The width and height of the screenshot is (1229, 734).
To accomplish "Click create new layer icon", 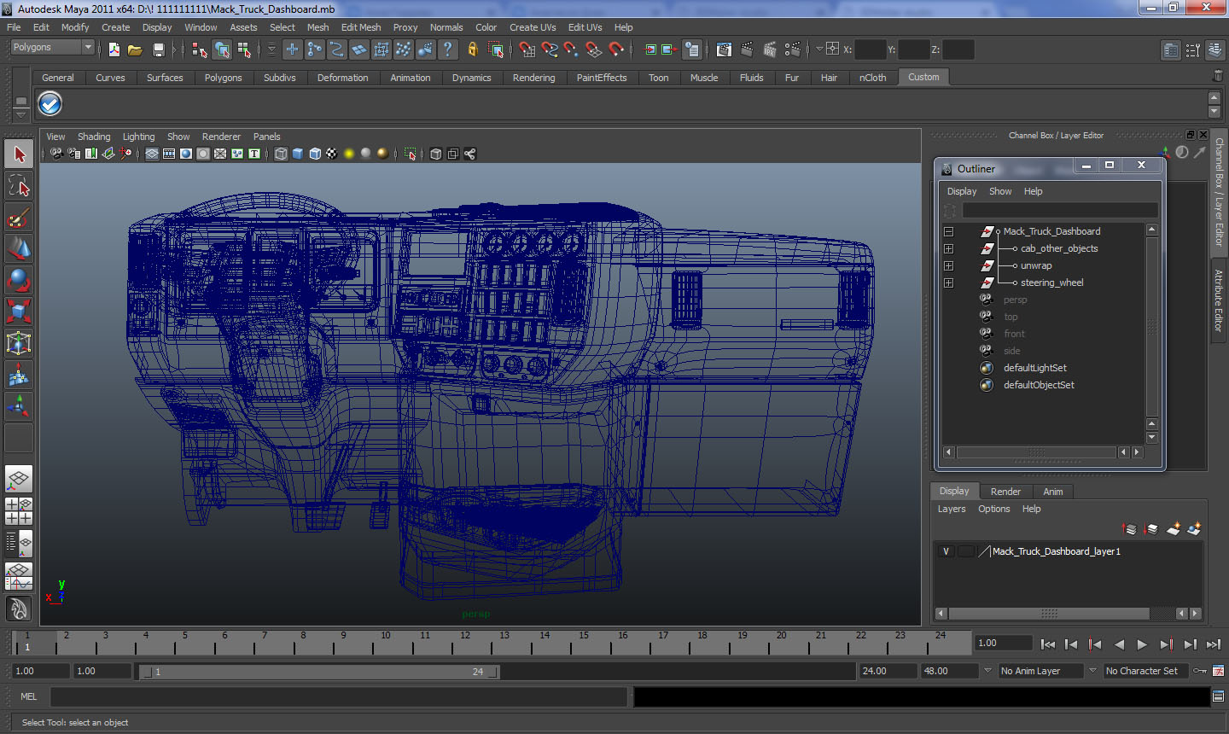I will [1174, 529].
